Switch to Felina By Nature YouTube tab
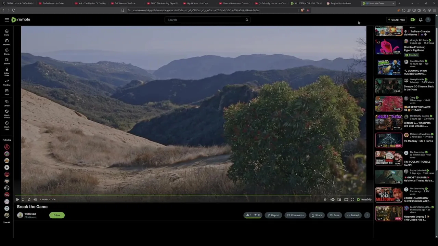Viewport: 438px width, 246px height. pyautogui.click(x=270, y=3)
